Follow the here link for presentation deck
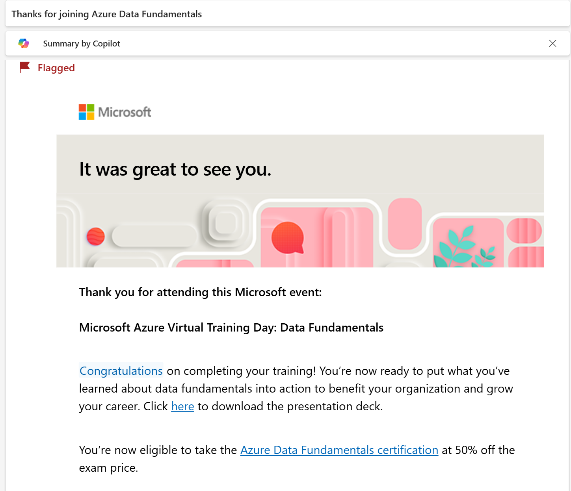 pyautogui.click(x=183, y=406)
